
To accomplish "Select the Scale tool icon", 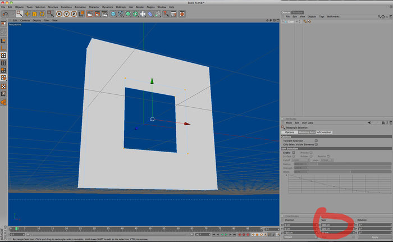I will click(x=34, y=14).
